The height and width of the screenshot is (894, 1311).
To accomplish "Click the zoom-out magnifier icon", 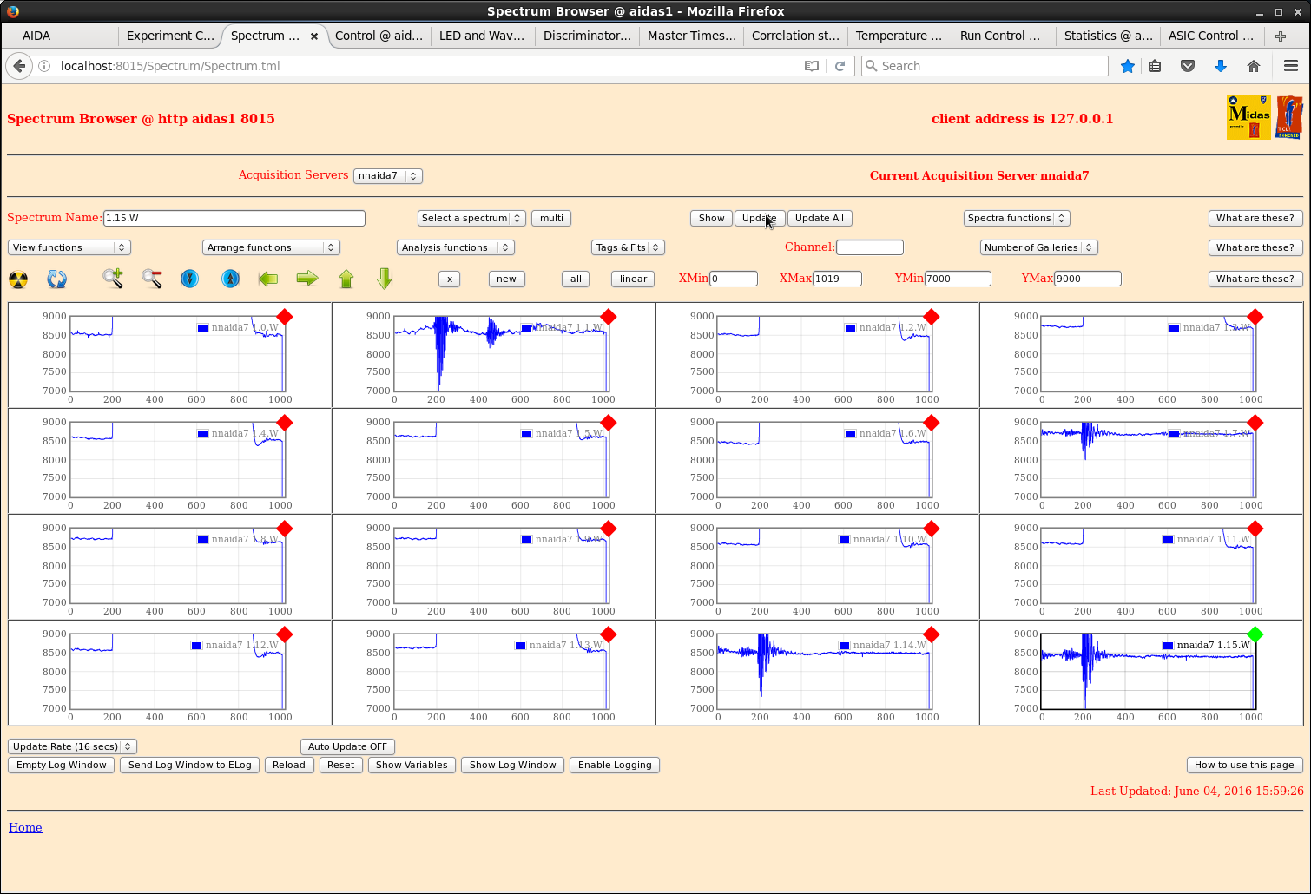I will [x=152, y=279].
